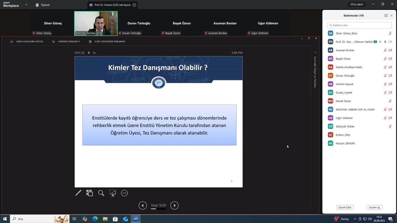Show hidden system tray icons chevron
Viewport: 397px width, 223px height.
click(355, 219)
